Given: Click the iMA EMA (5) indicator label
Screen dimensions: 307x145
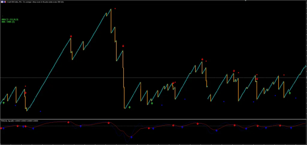Looking at the screenshot, I should tap(8, 22).
